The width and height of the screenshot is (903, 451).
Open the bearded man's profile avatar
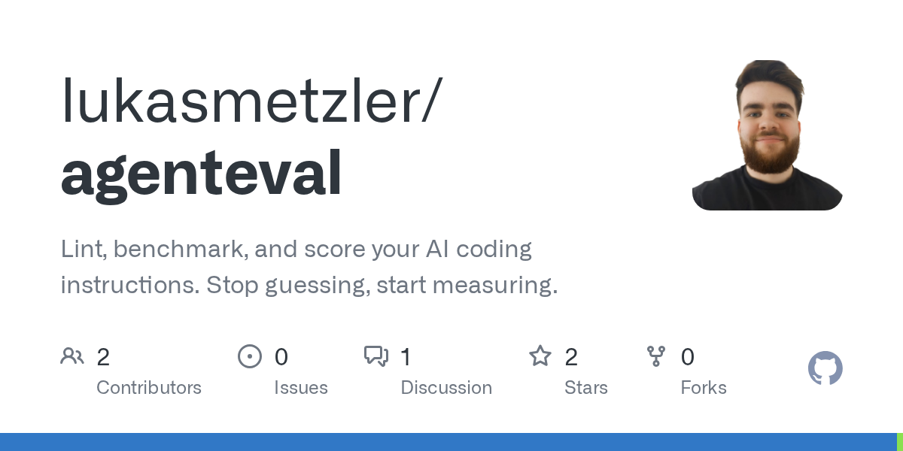pos(767,135)
